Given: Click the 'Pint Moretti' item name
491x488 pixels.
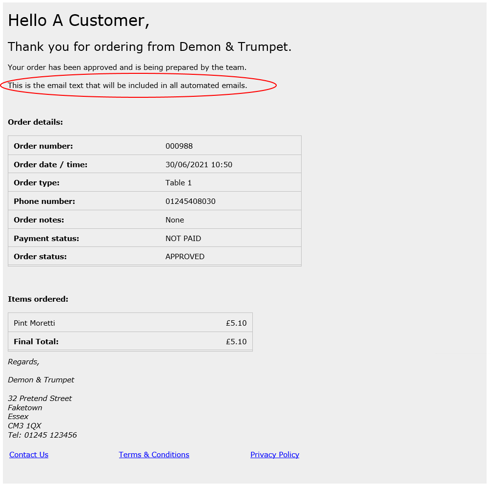Looking at the screenshot, I should (x=35, y=323).
